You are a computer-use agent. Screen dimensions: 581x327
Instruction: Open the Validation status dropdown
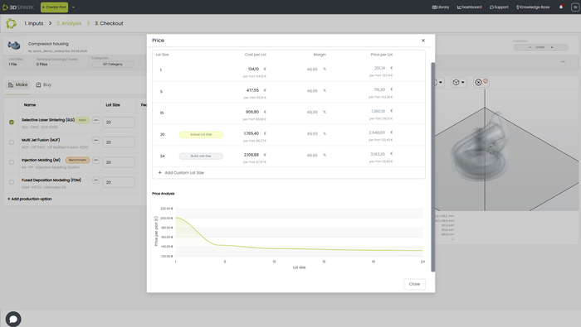pyautogui.click(x=540, y=47)
